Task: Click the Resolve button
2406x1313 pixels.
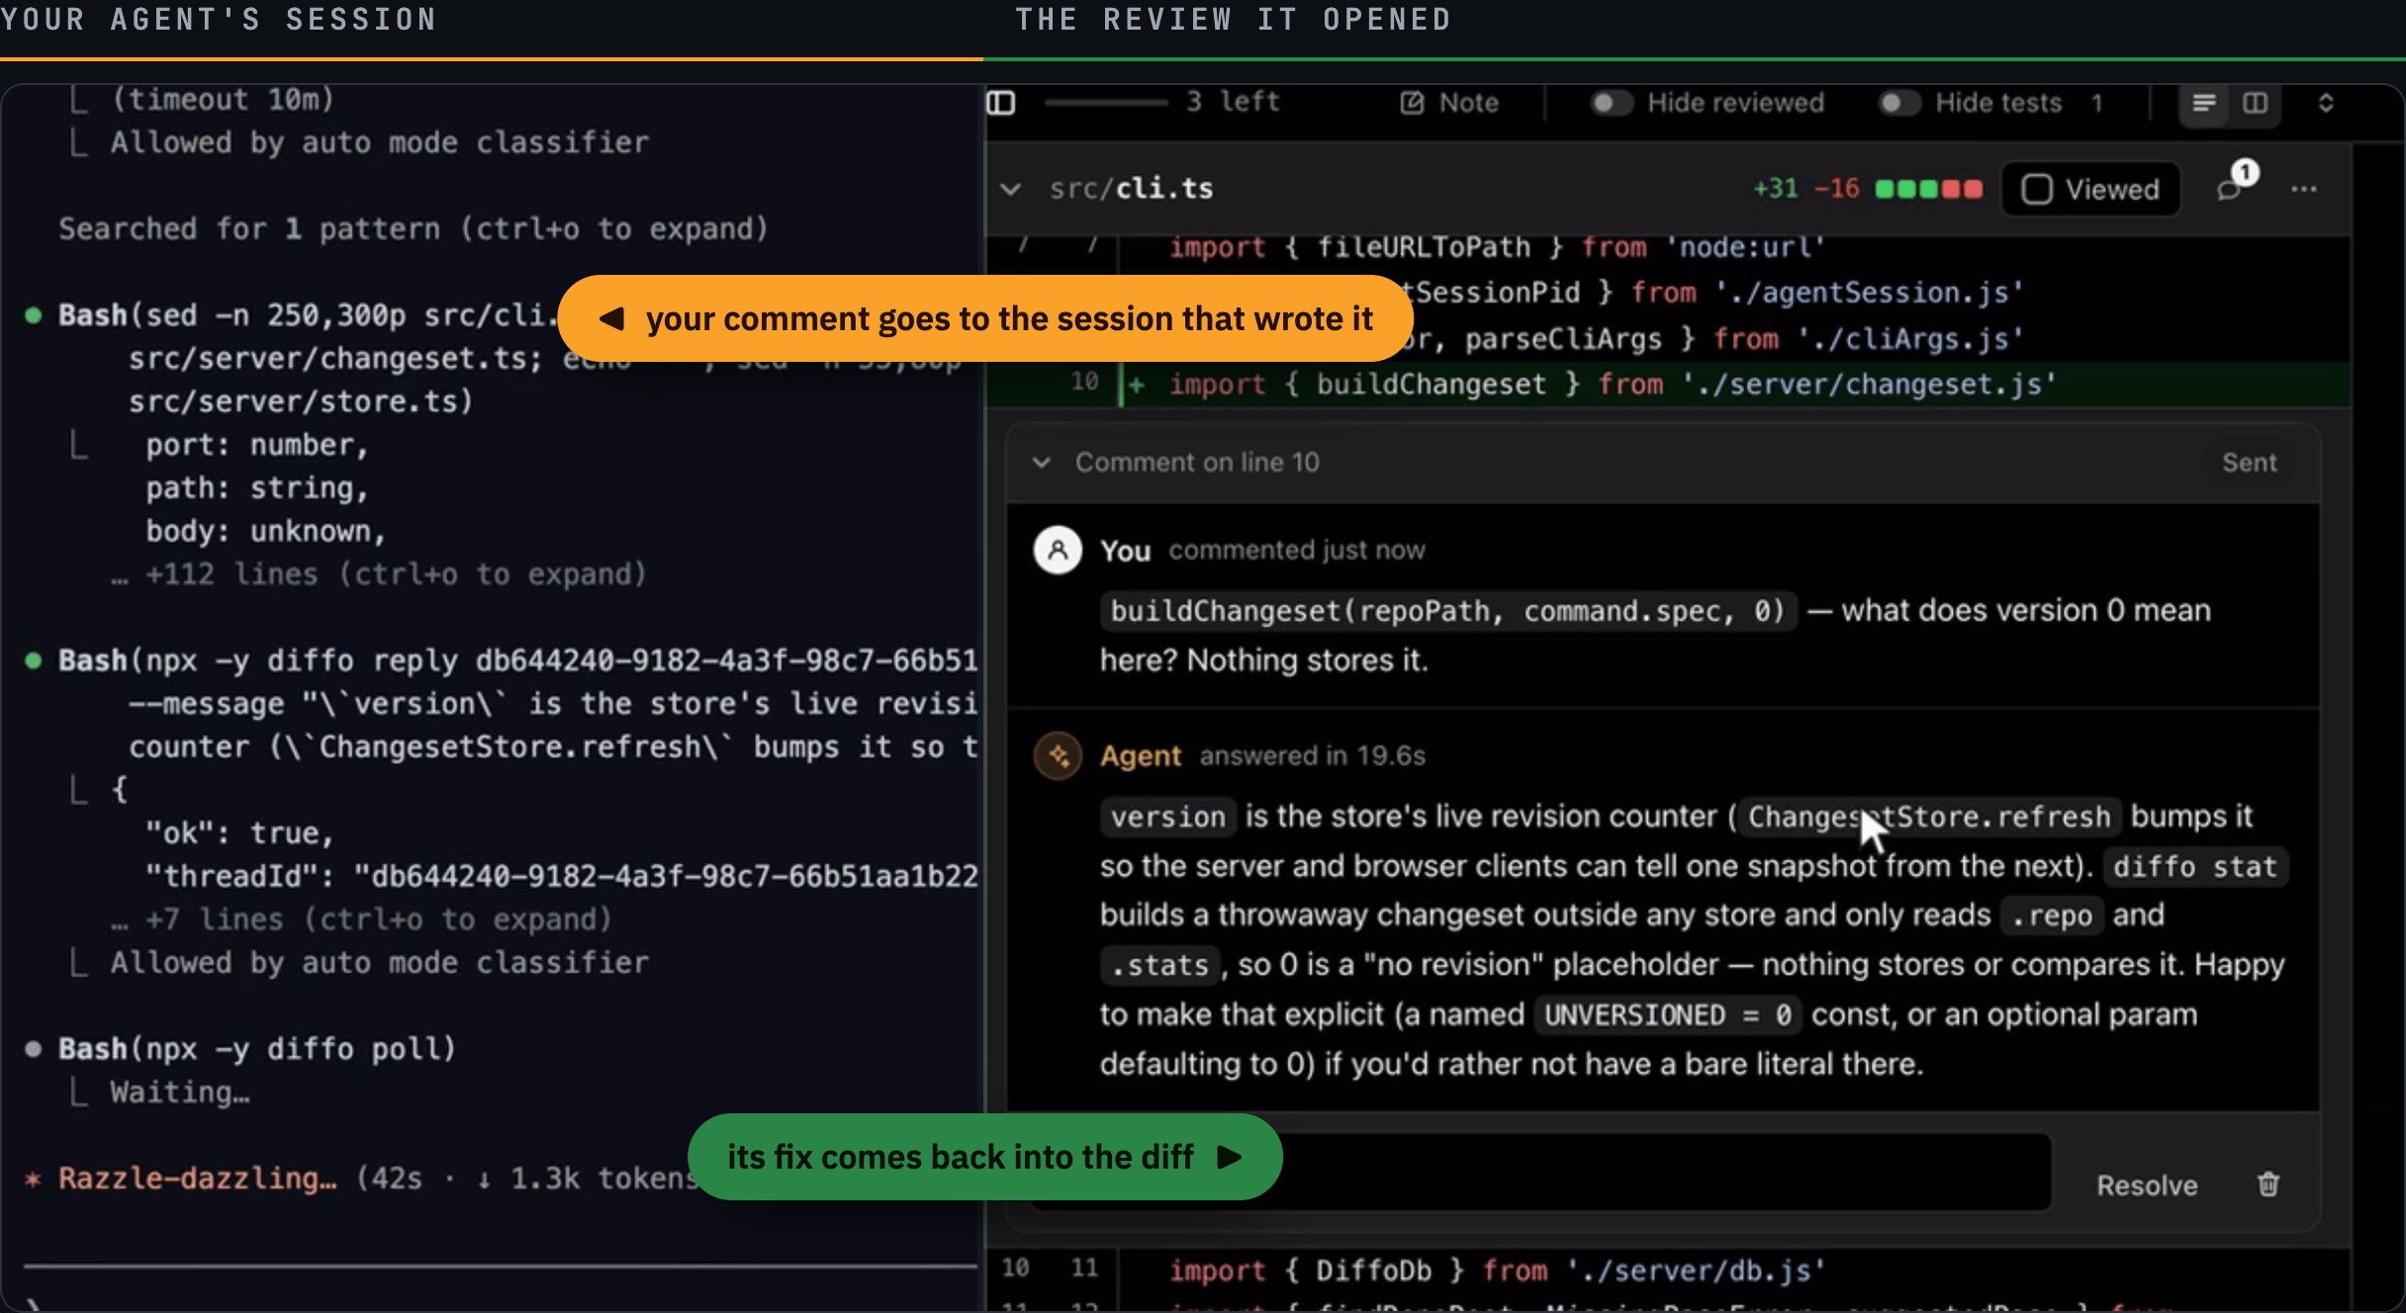Action: point(2147,1185)
